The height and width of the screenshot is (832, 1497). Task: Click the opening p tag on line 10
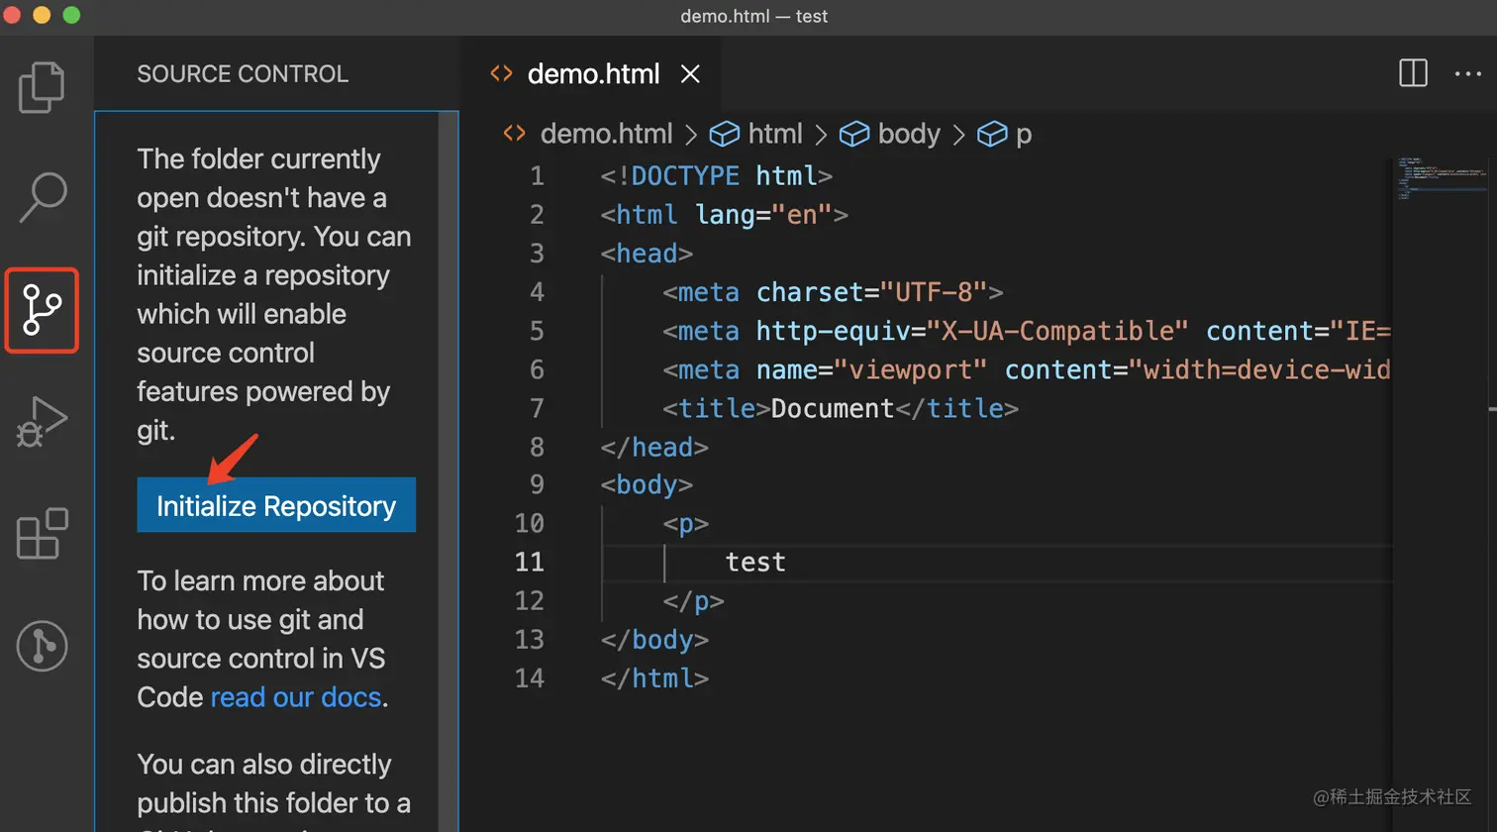coord(685,524)
